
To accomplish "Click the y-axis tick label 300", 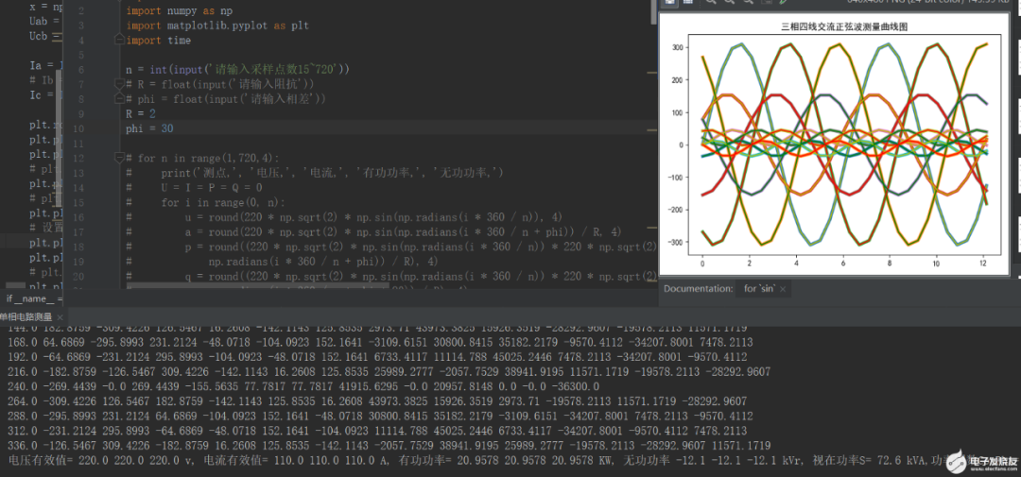I will point(676,47).
